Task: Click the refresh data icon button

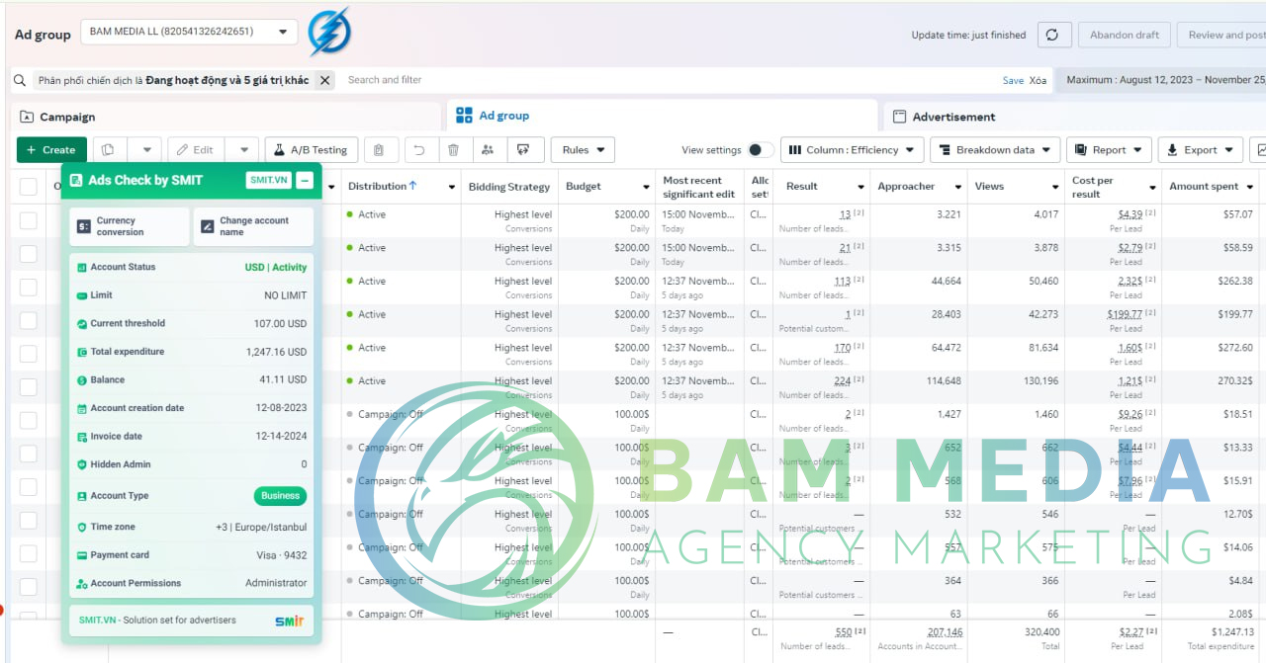Action: pyautogui.click(x=1052, y=35)
